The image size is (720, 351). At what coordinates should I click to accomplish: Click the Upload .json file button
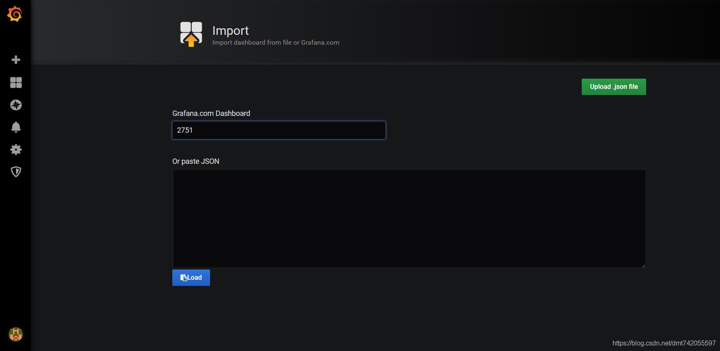pyautogui.click(x=614, y=87)
